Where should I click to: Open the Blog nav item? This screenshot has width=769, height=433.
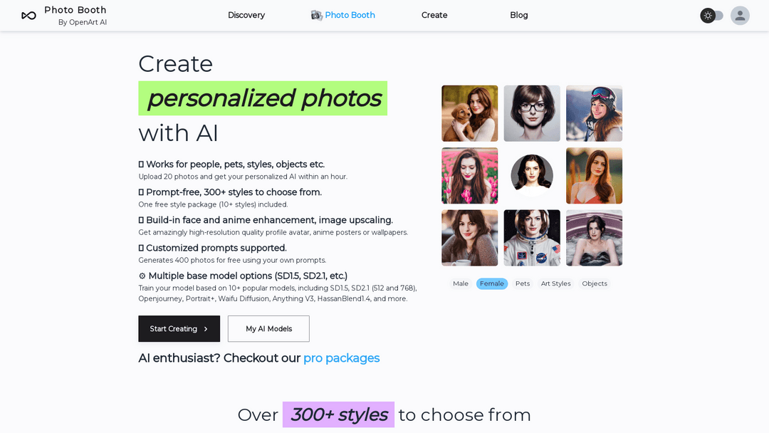click(519, 15)
